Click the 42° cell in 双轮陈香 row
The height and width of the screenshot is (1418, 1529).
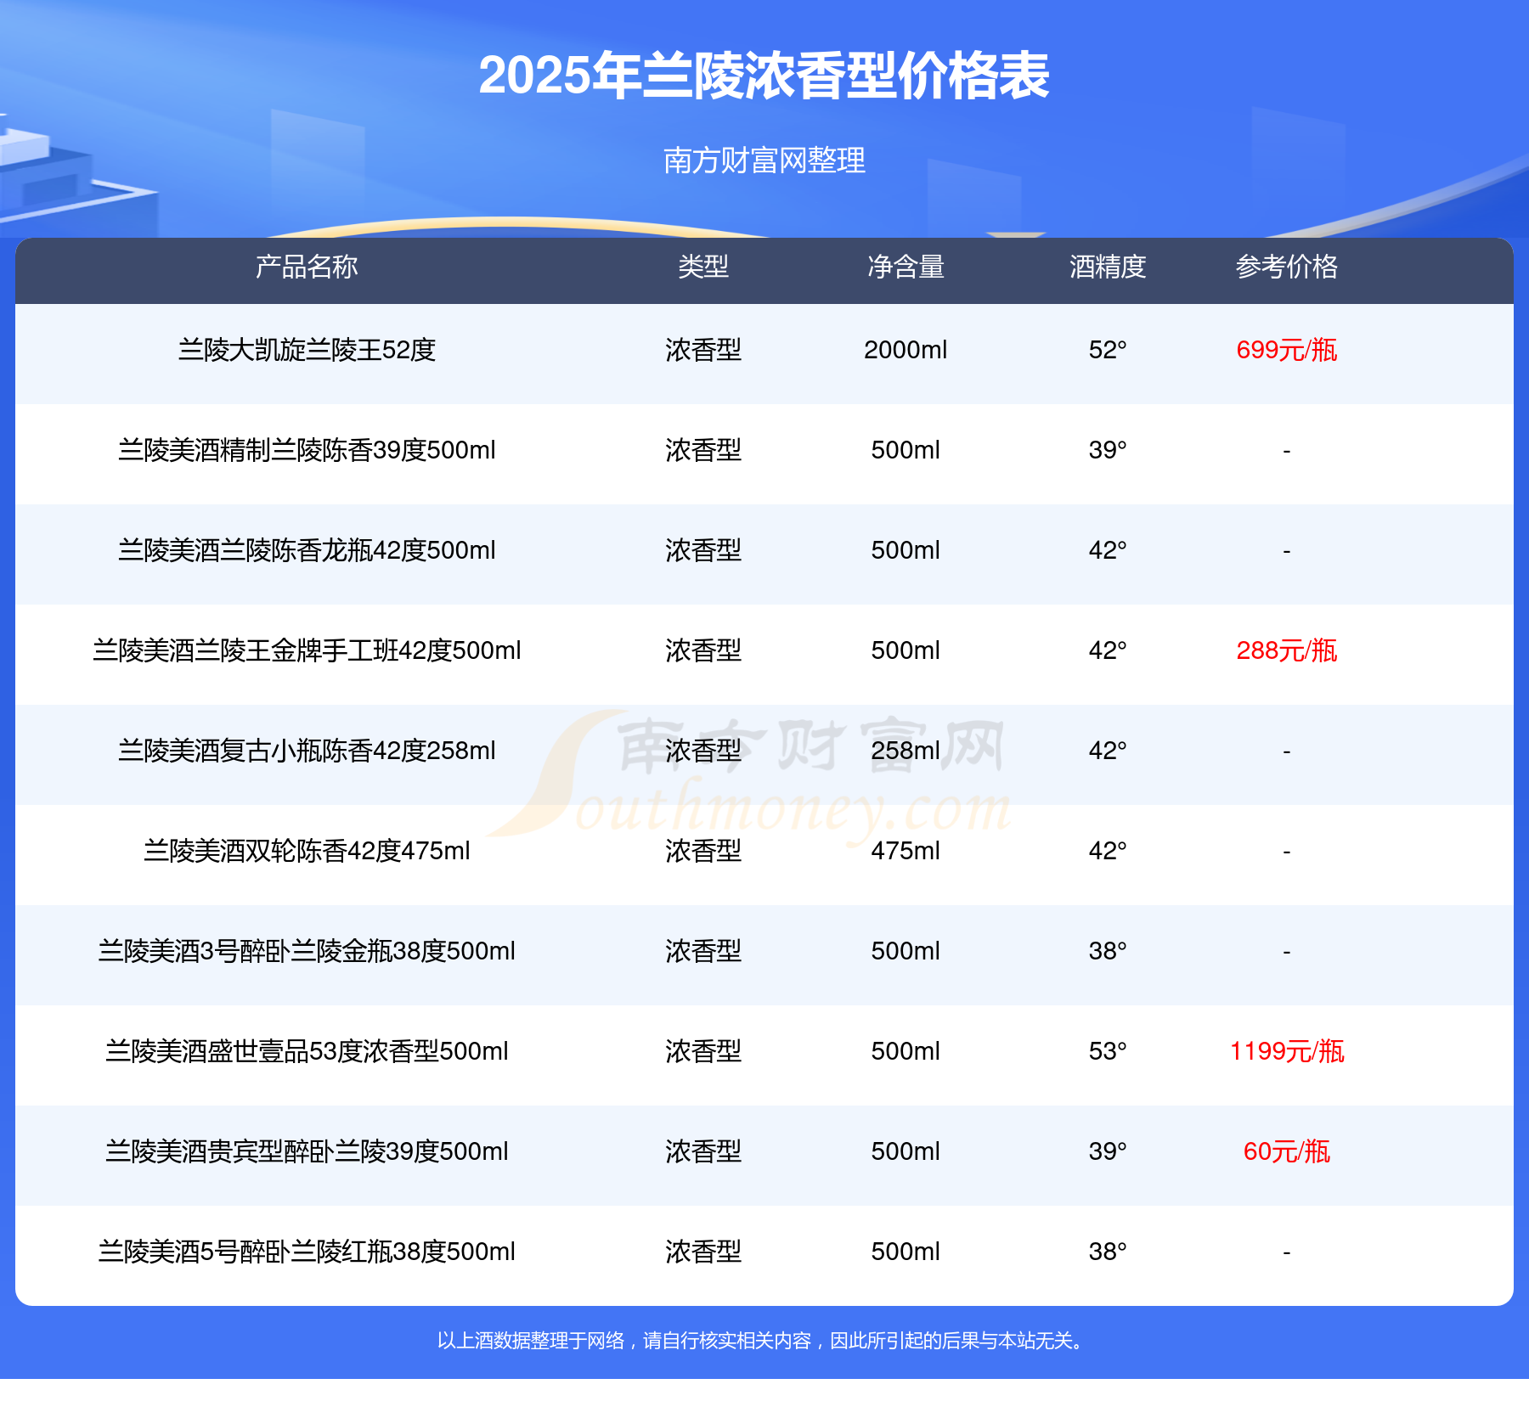[x=1108, y=851]
